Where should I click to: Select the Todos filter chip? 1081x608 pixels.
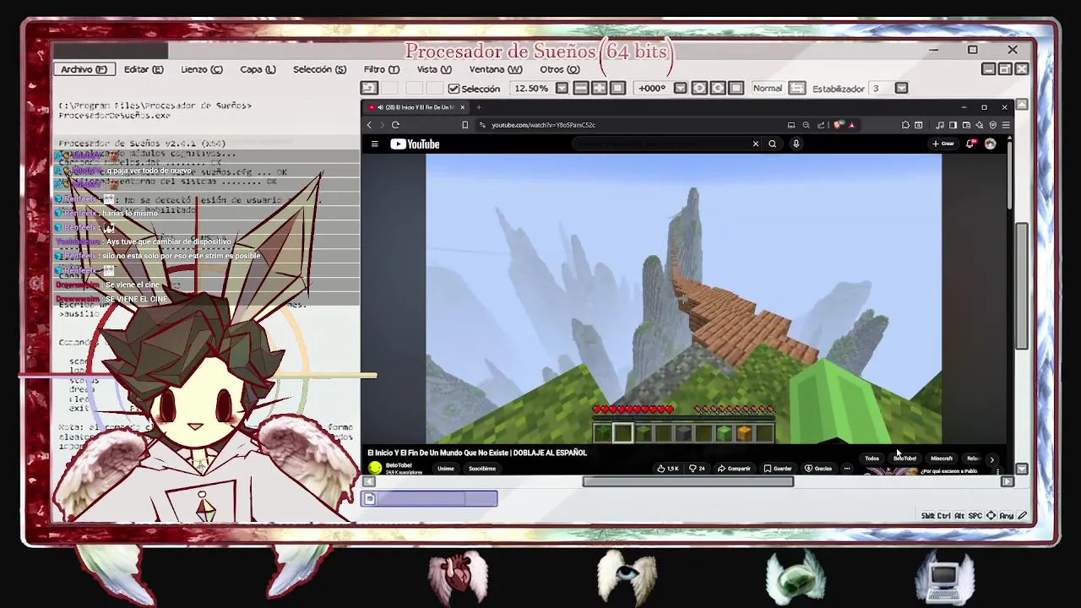[872, 459]
